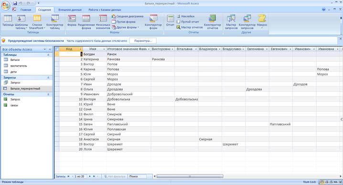Switch to datasheet view via status bar icon
This screenshot has width=343, height=185.
coord(322,182)
